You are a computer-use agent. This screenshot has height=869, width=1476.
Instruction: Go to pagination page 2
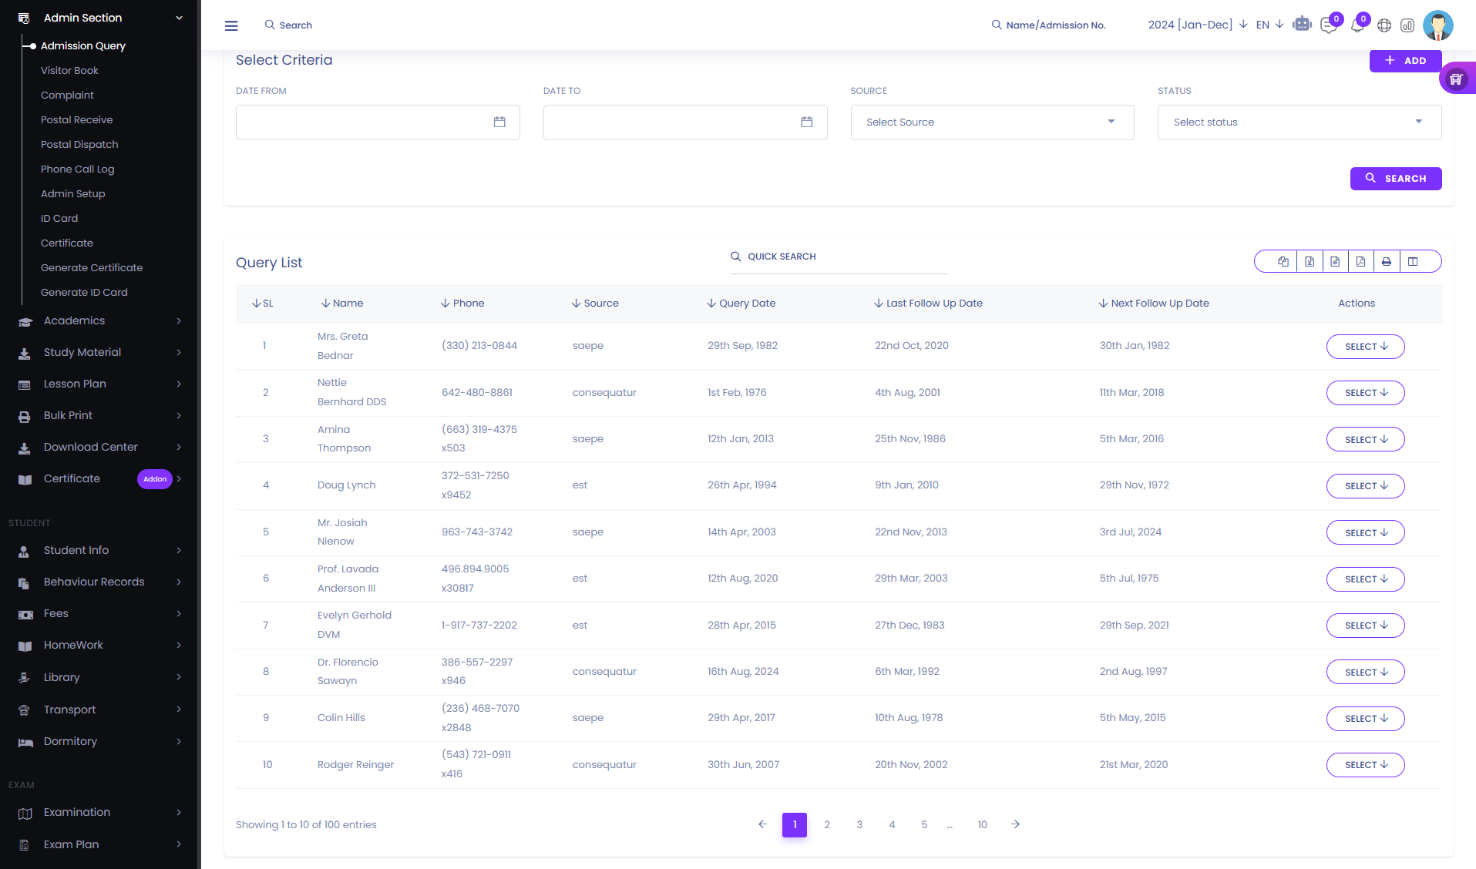tap(827, 824)
